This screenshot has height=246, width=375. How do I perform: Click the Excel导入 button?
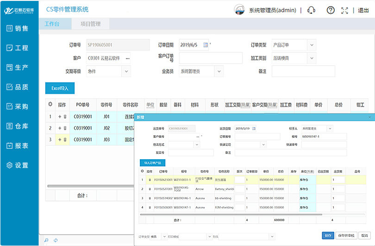(60, 88)
